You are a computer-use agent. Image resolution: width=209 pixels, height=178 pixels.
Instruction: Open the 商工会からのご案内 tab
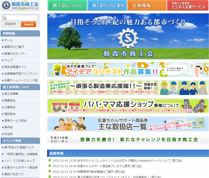pos(107,6)
